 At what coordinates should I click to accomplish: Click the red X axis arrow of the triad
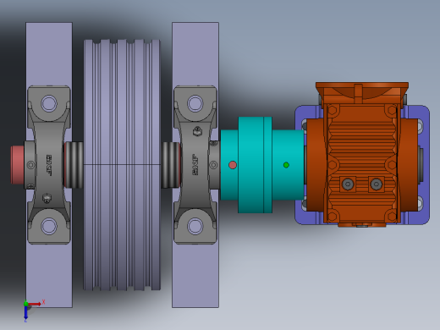tap(35, 304)
